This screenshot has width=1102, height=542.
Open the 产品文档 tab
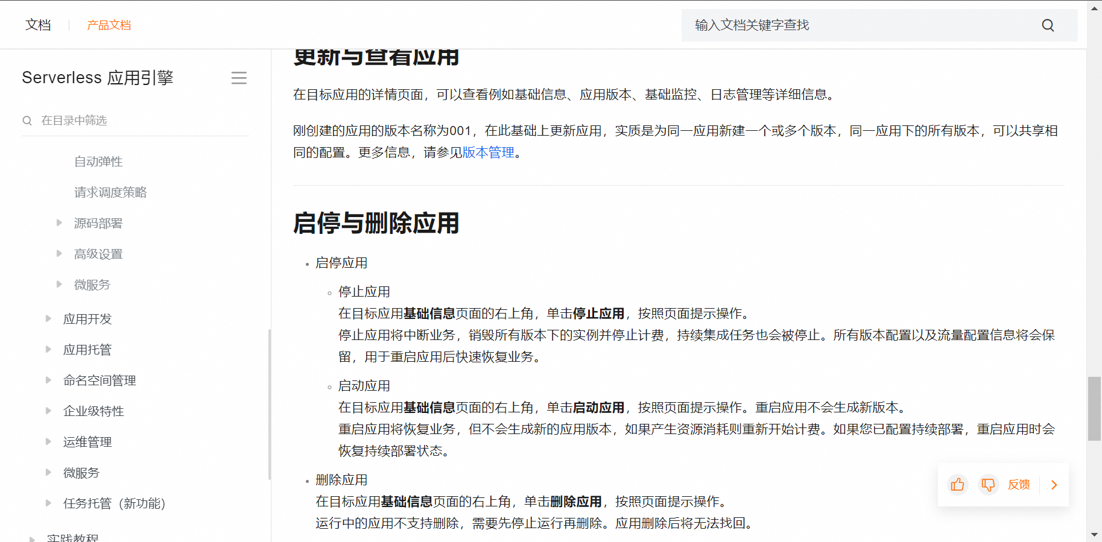tap(109, 25)
